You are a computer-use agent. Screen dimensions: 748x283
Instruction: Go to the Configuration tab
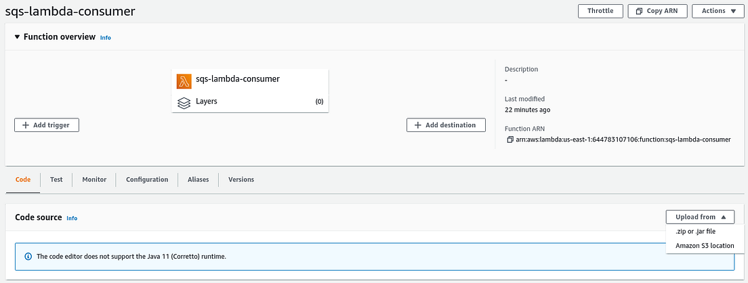(147, 179)
